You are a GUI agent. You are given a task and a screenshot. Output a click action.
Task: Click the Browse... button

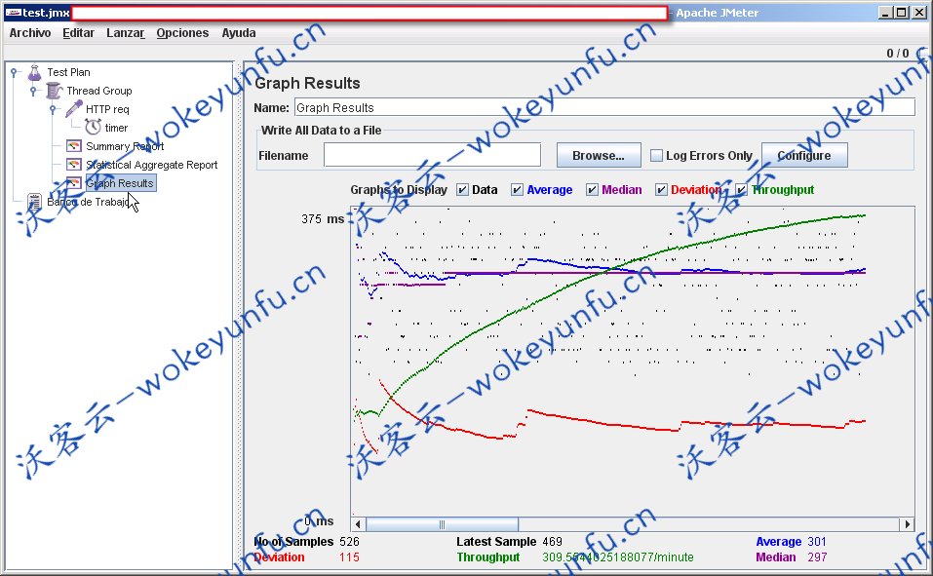[599, 155]
